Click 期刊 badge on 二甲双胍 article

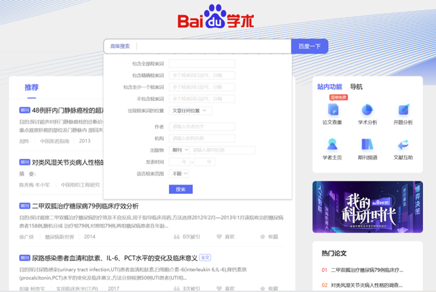[24, 206]
